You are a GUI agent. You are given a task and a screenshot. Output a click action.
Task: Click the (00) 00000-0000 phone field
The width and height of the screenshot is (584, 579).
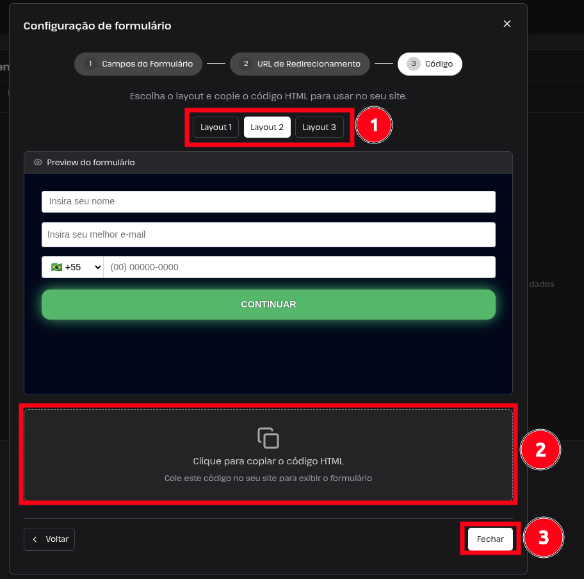(300, 267)
